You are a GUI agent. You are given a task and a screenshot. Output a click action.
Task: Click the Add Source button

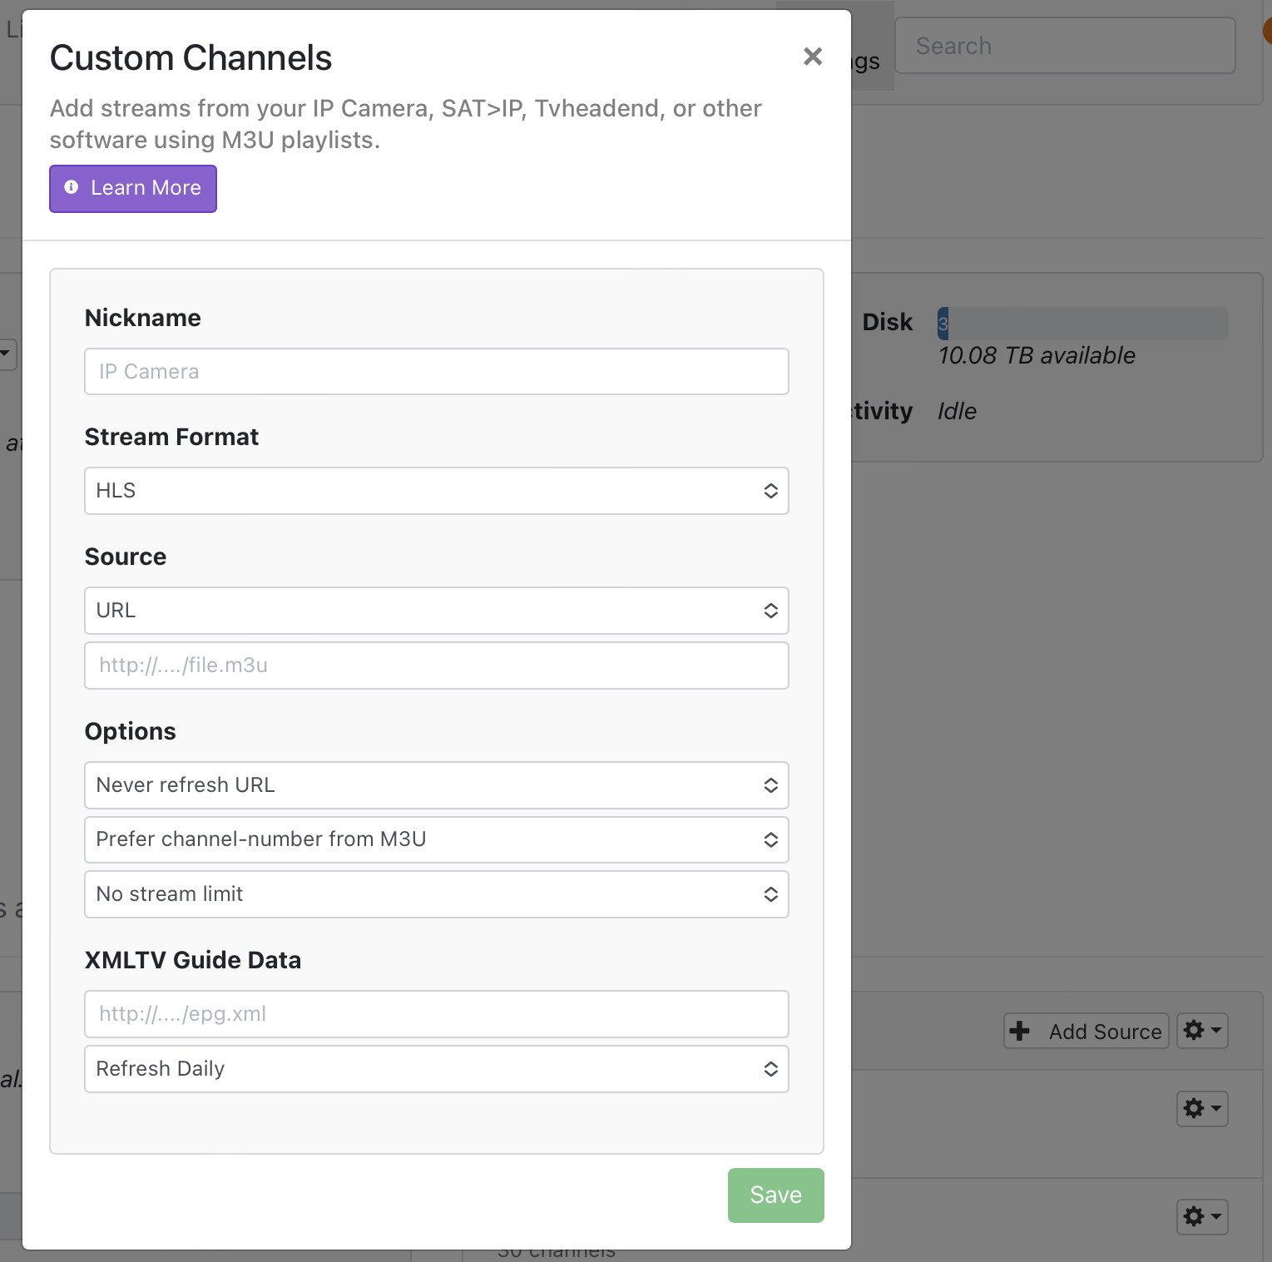pos(1086,1032)
